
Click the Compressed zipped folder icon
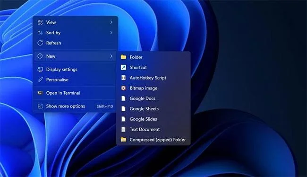[123, 140]
